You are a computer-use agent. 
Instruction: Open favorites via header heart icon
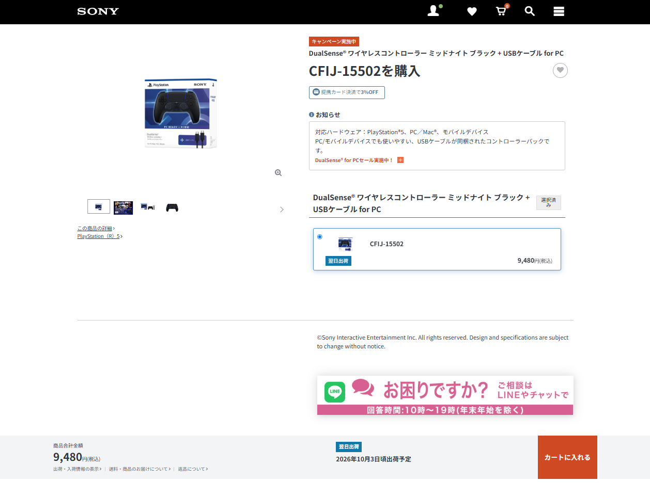472,11
